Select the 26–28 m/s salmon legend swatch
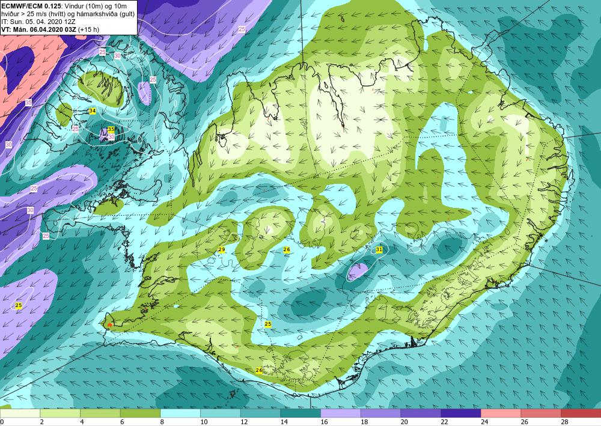This screenshot has width=601, height=426. click(540, 413)
